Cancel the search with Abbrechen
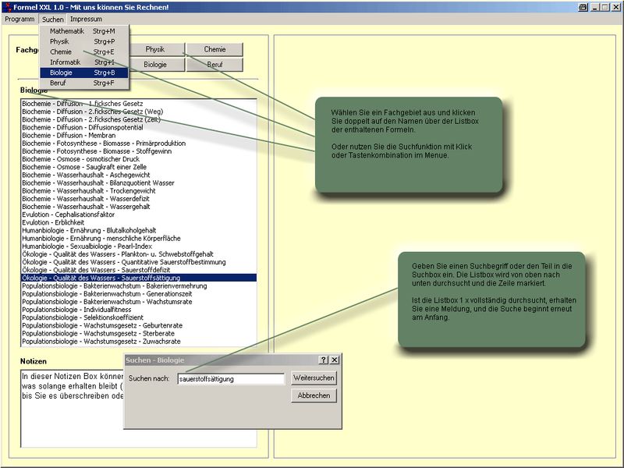The width and height of the screenshot is (624, 468). (x=314, y=395)
